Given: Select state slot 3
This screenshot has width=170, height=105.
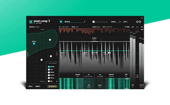Looking at the screenshot, I should [97, 22].
